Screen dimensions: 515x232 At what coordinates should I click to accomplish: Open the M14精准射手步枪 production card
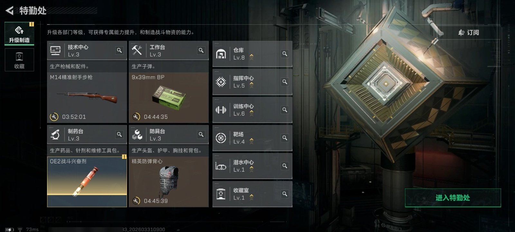pos(87,98)
